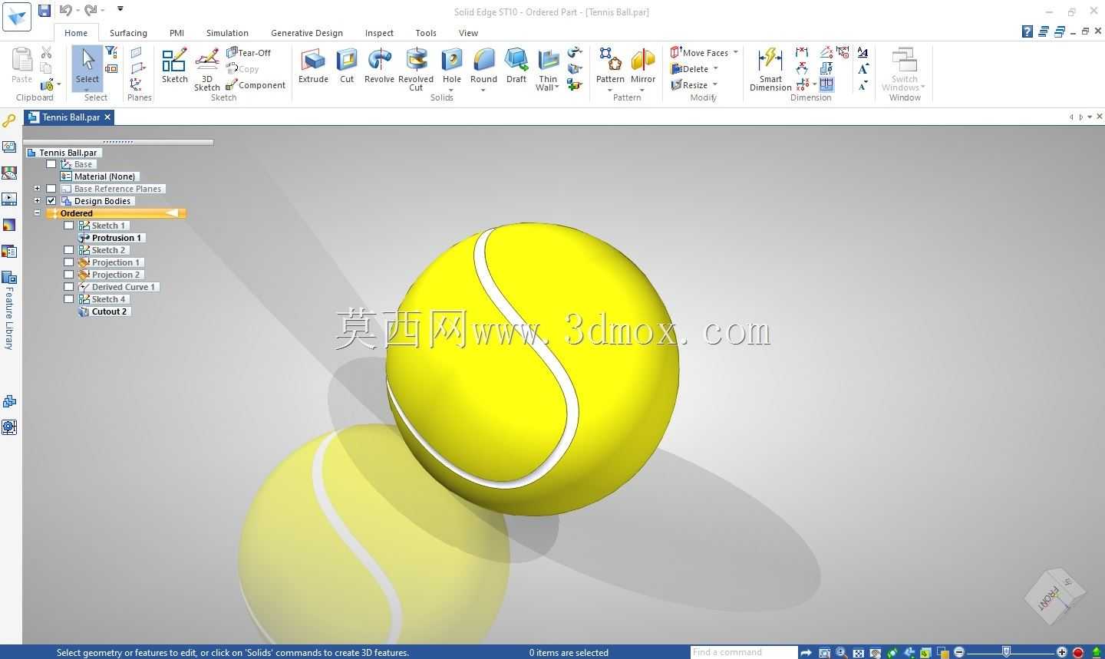This screenshot has width=1105, height=659.
Task: Apply the Round tool
Action: click(483, 66)
